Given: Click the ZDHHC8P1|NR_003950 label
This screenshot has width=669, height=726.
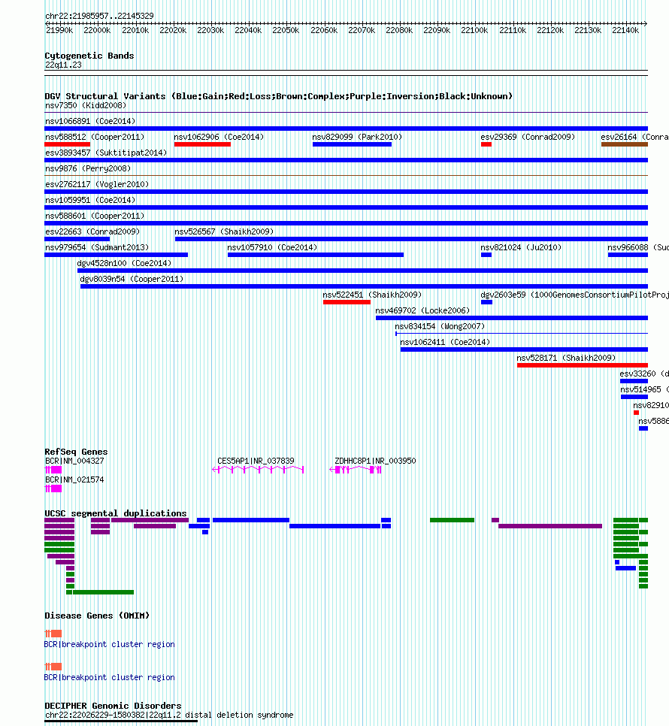Looking at the screenshot, I should pos(376,461).
